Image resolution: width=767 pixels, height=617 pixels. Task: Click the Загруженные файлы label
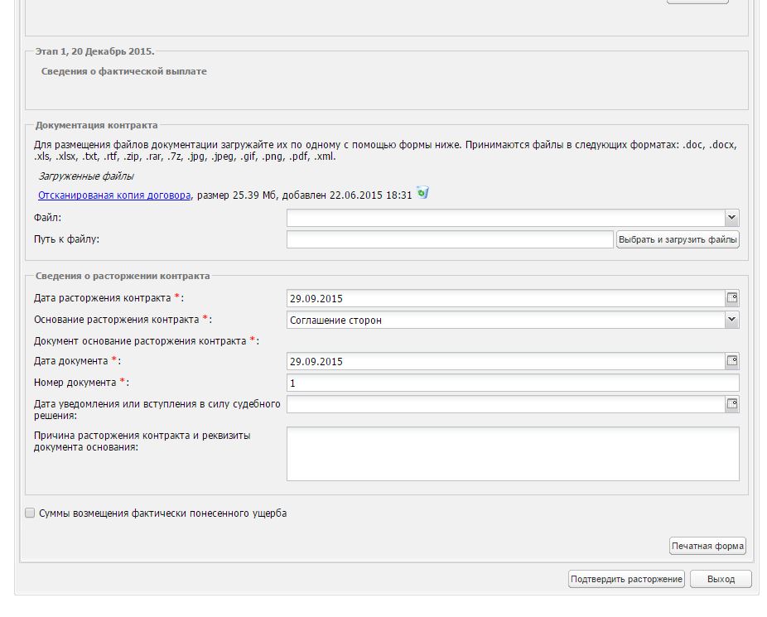pos(85,176)
